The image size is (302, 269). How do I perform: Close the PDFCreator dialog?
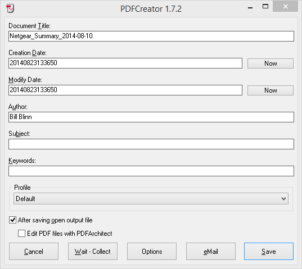click(285, 6)
